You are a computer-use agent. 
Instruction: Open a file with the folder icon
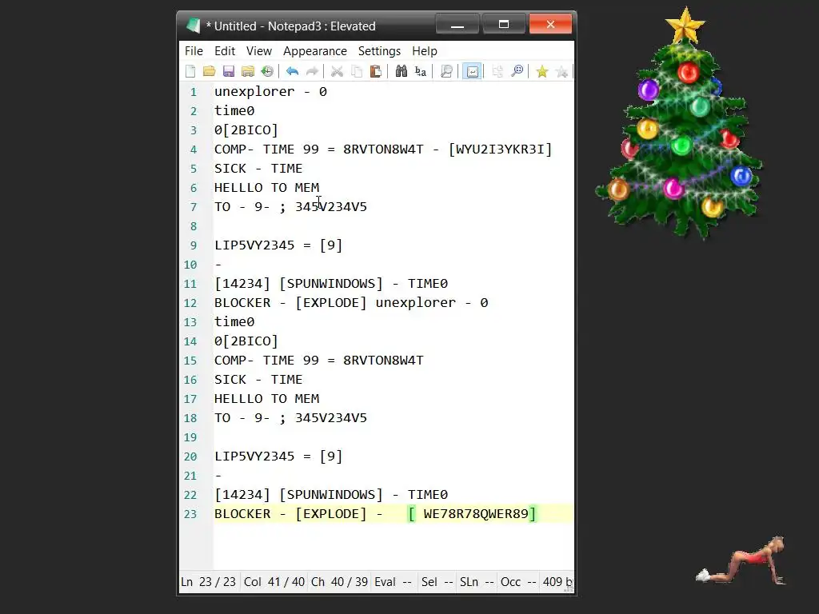tap(210, 71)
